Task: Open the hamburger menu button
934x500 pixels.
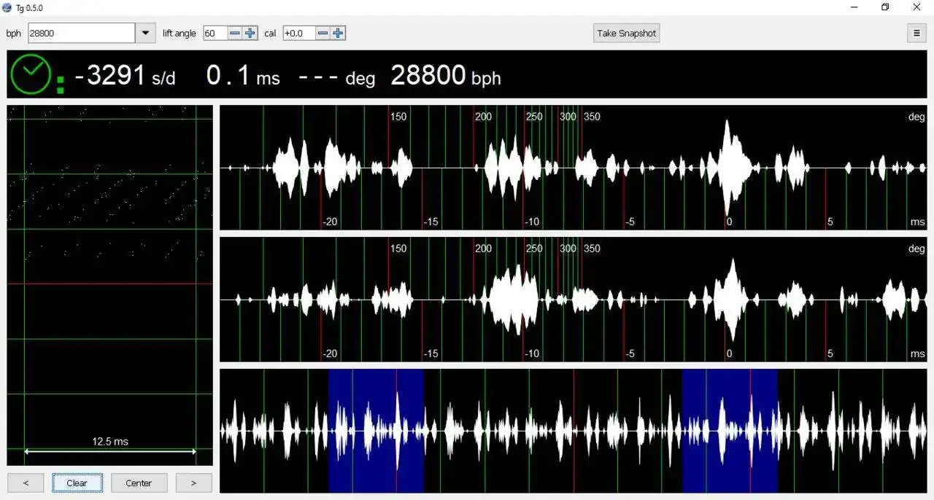Action: coord(916,33)
